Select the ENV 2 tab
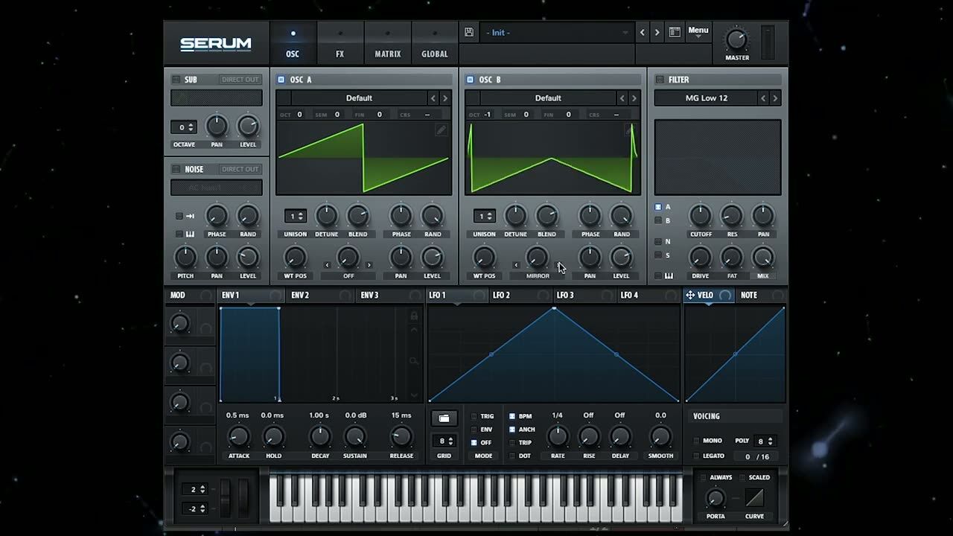This screenshot has height=536, width=953. tap(321, 295)
